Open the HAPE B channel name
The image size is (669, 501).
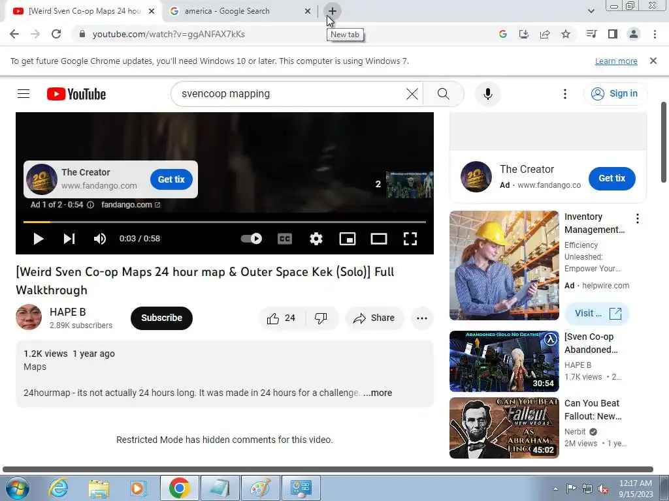(x=67, y=312)
